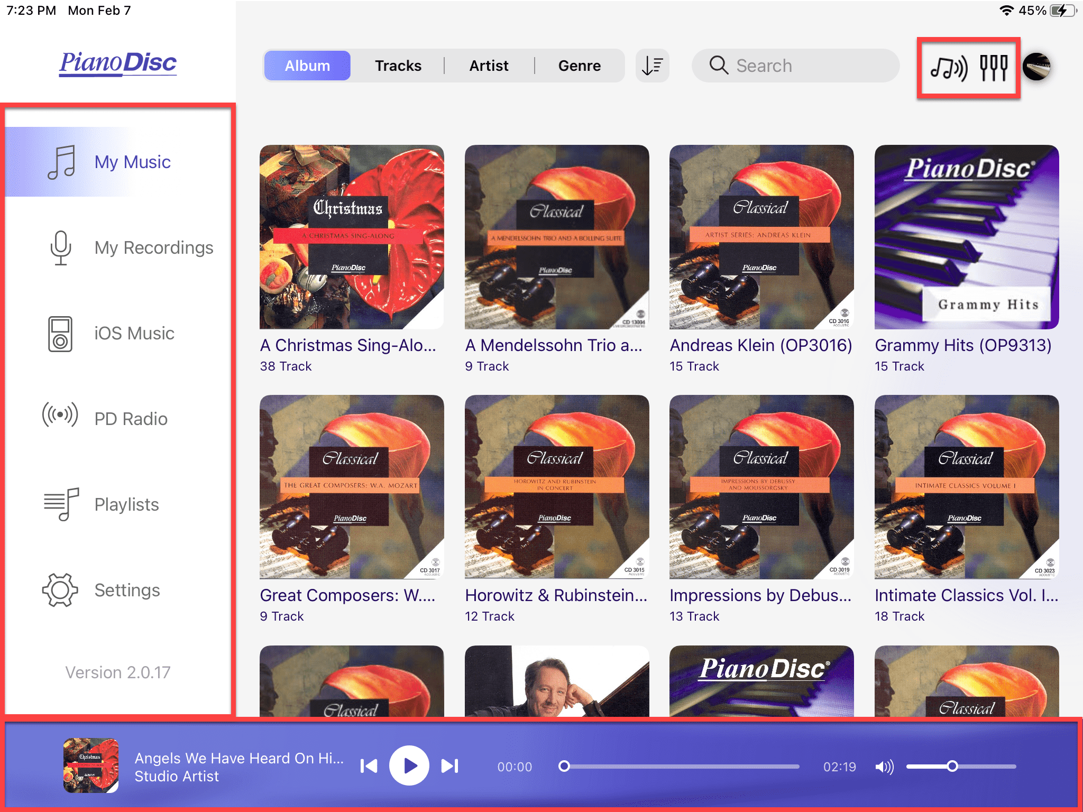Switch to the Tracks tab
Image resolution: width=1083 pixels, height=812 pixels.
(398, 66)
